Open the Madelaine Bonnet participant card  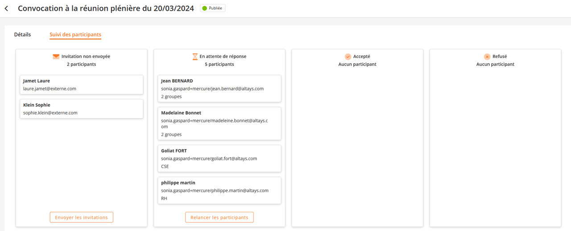(219, 124)
